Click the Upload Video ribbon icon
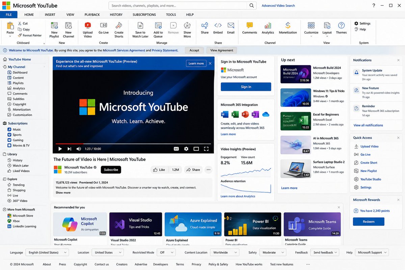 (x=88, y=25)
